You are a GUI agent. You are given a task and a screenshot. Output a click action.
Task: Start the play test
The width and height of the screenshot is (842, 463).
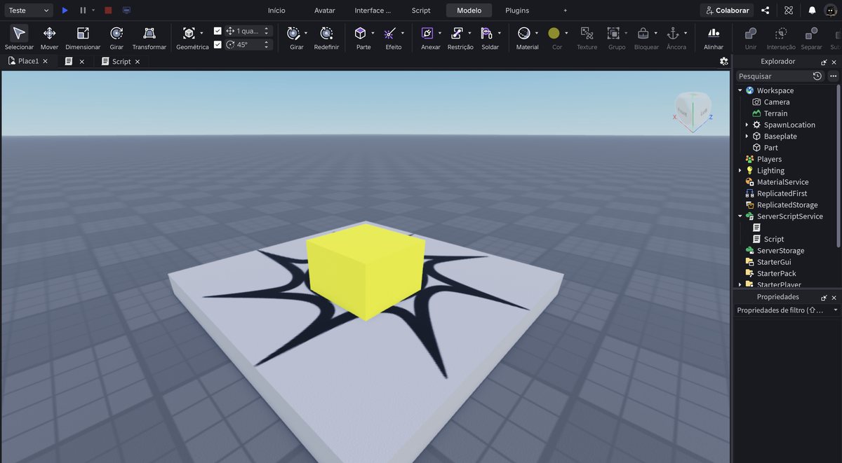pos(65,11)
